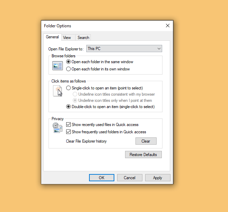Click Restore Defaults button
The height and width of the screenshot is (212, 228).
[143, 154]
